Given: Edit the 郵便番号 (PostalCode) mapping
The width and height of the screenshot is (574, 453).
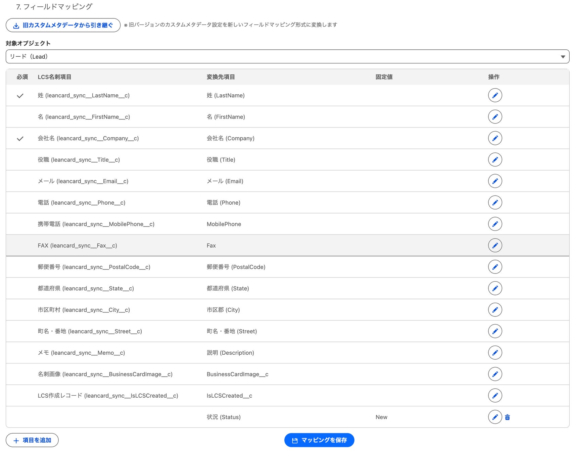Looking at the screenshot, I should tap(495, 267).
